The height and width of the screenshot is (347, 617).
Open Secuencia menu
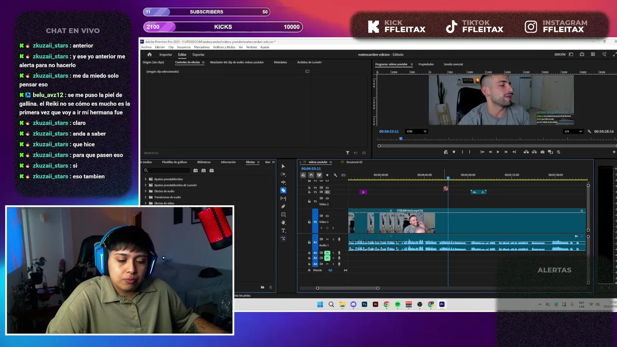click(184, 47)
